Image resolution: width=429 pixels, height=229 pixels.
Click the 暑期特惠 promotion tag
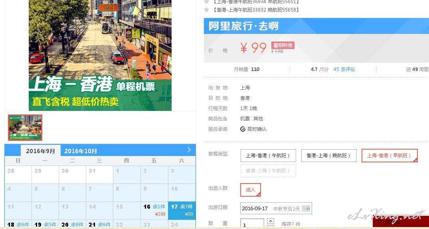(x=283, y=45)
